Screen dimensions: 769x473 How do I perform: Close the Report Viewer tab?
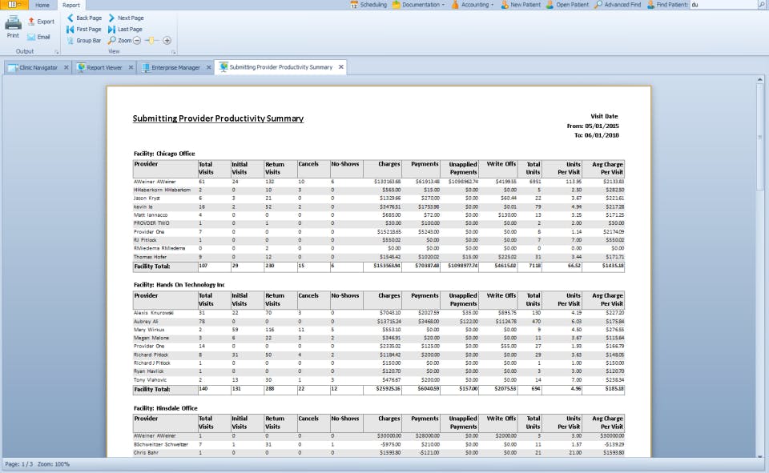click(x=131, y=68)
